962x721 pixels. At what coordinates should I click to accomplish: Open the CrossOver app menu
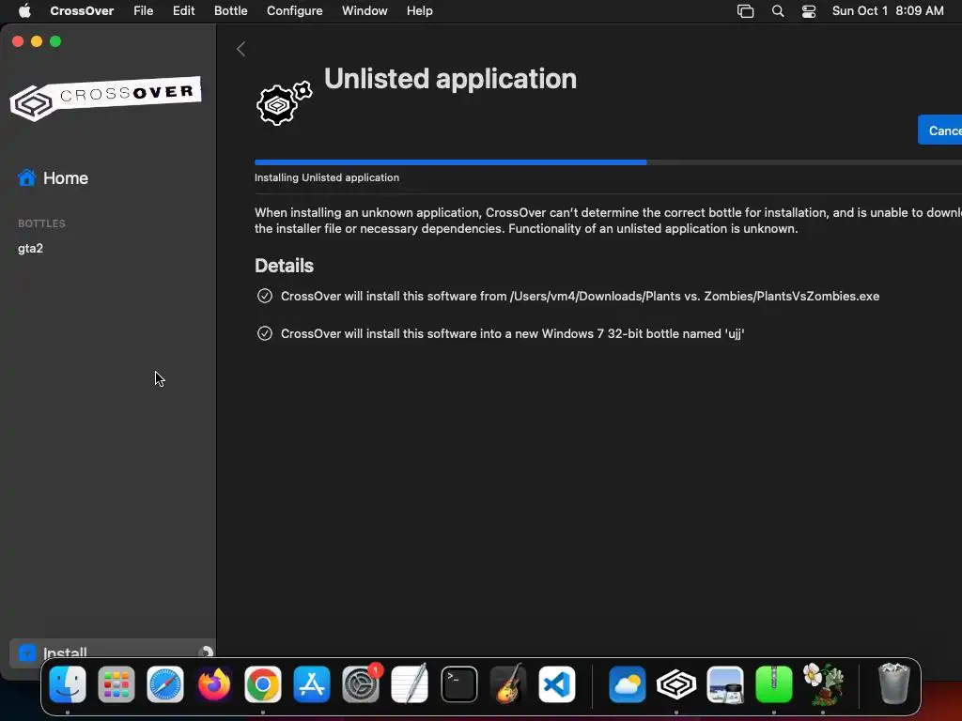tap(82, 11)
